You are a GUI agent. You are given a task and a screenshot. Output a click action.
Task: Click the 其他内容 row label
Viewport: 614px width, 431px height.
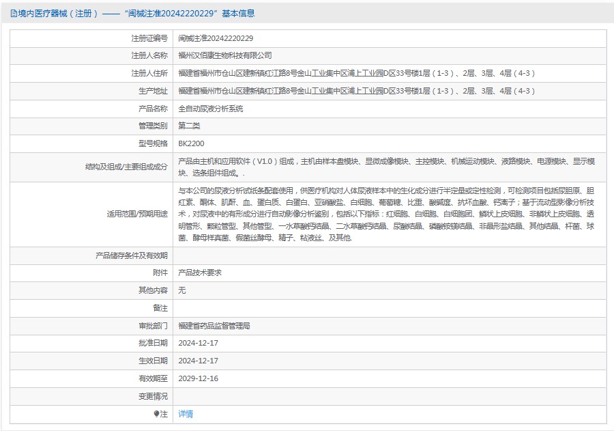(x=153, y=290)
